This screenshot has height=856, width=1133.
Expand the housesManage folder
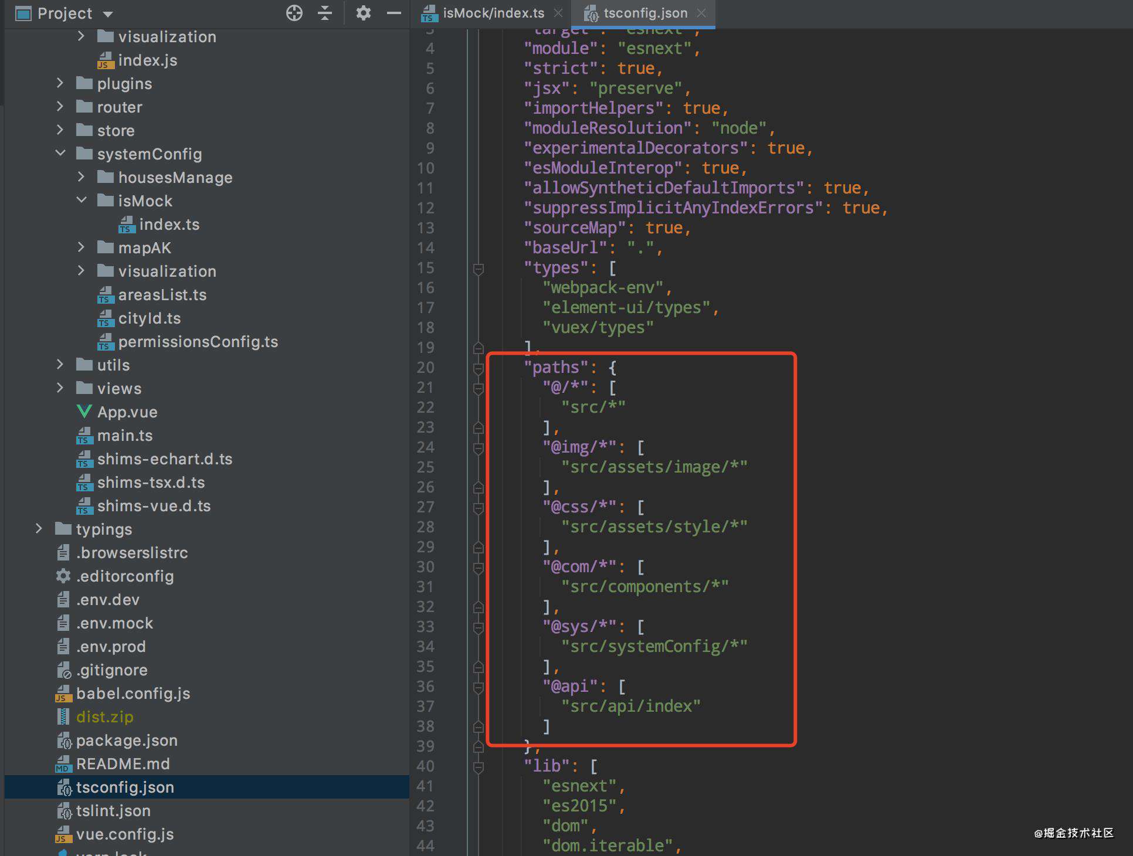[x=81, y=177]
